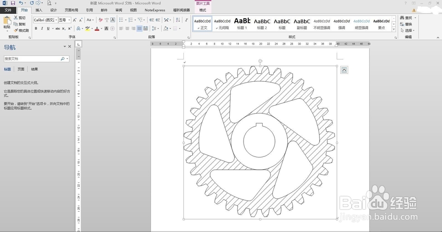Apply subscript formatting
Viewport: 442px width, 232px height.
[x=64, y=28]
